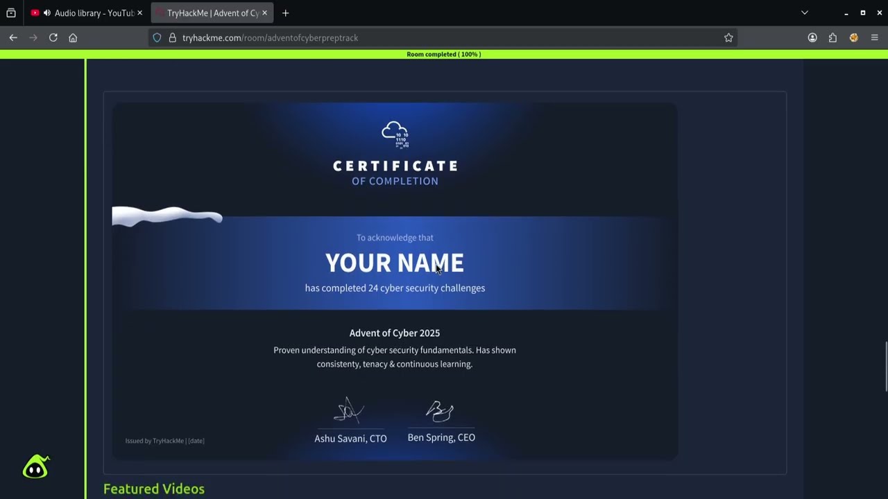Click the OF COMPLETION subtitle

395,182
